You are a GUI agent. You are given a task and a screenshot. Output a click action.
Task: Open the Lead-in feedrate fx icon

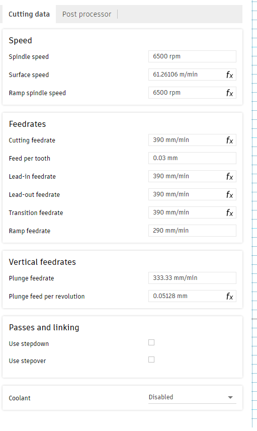pos(229,176)
